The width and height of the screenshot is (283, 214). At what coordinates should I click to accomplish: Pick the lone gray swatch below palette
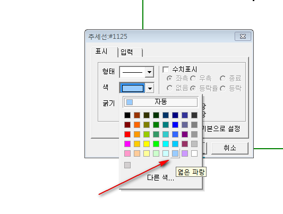127,165
